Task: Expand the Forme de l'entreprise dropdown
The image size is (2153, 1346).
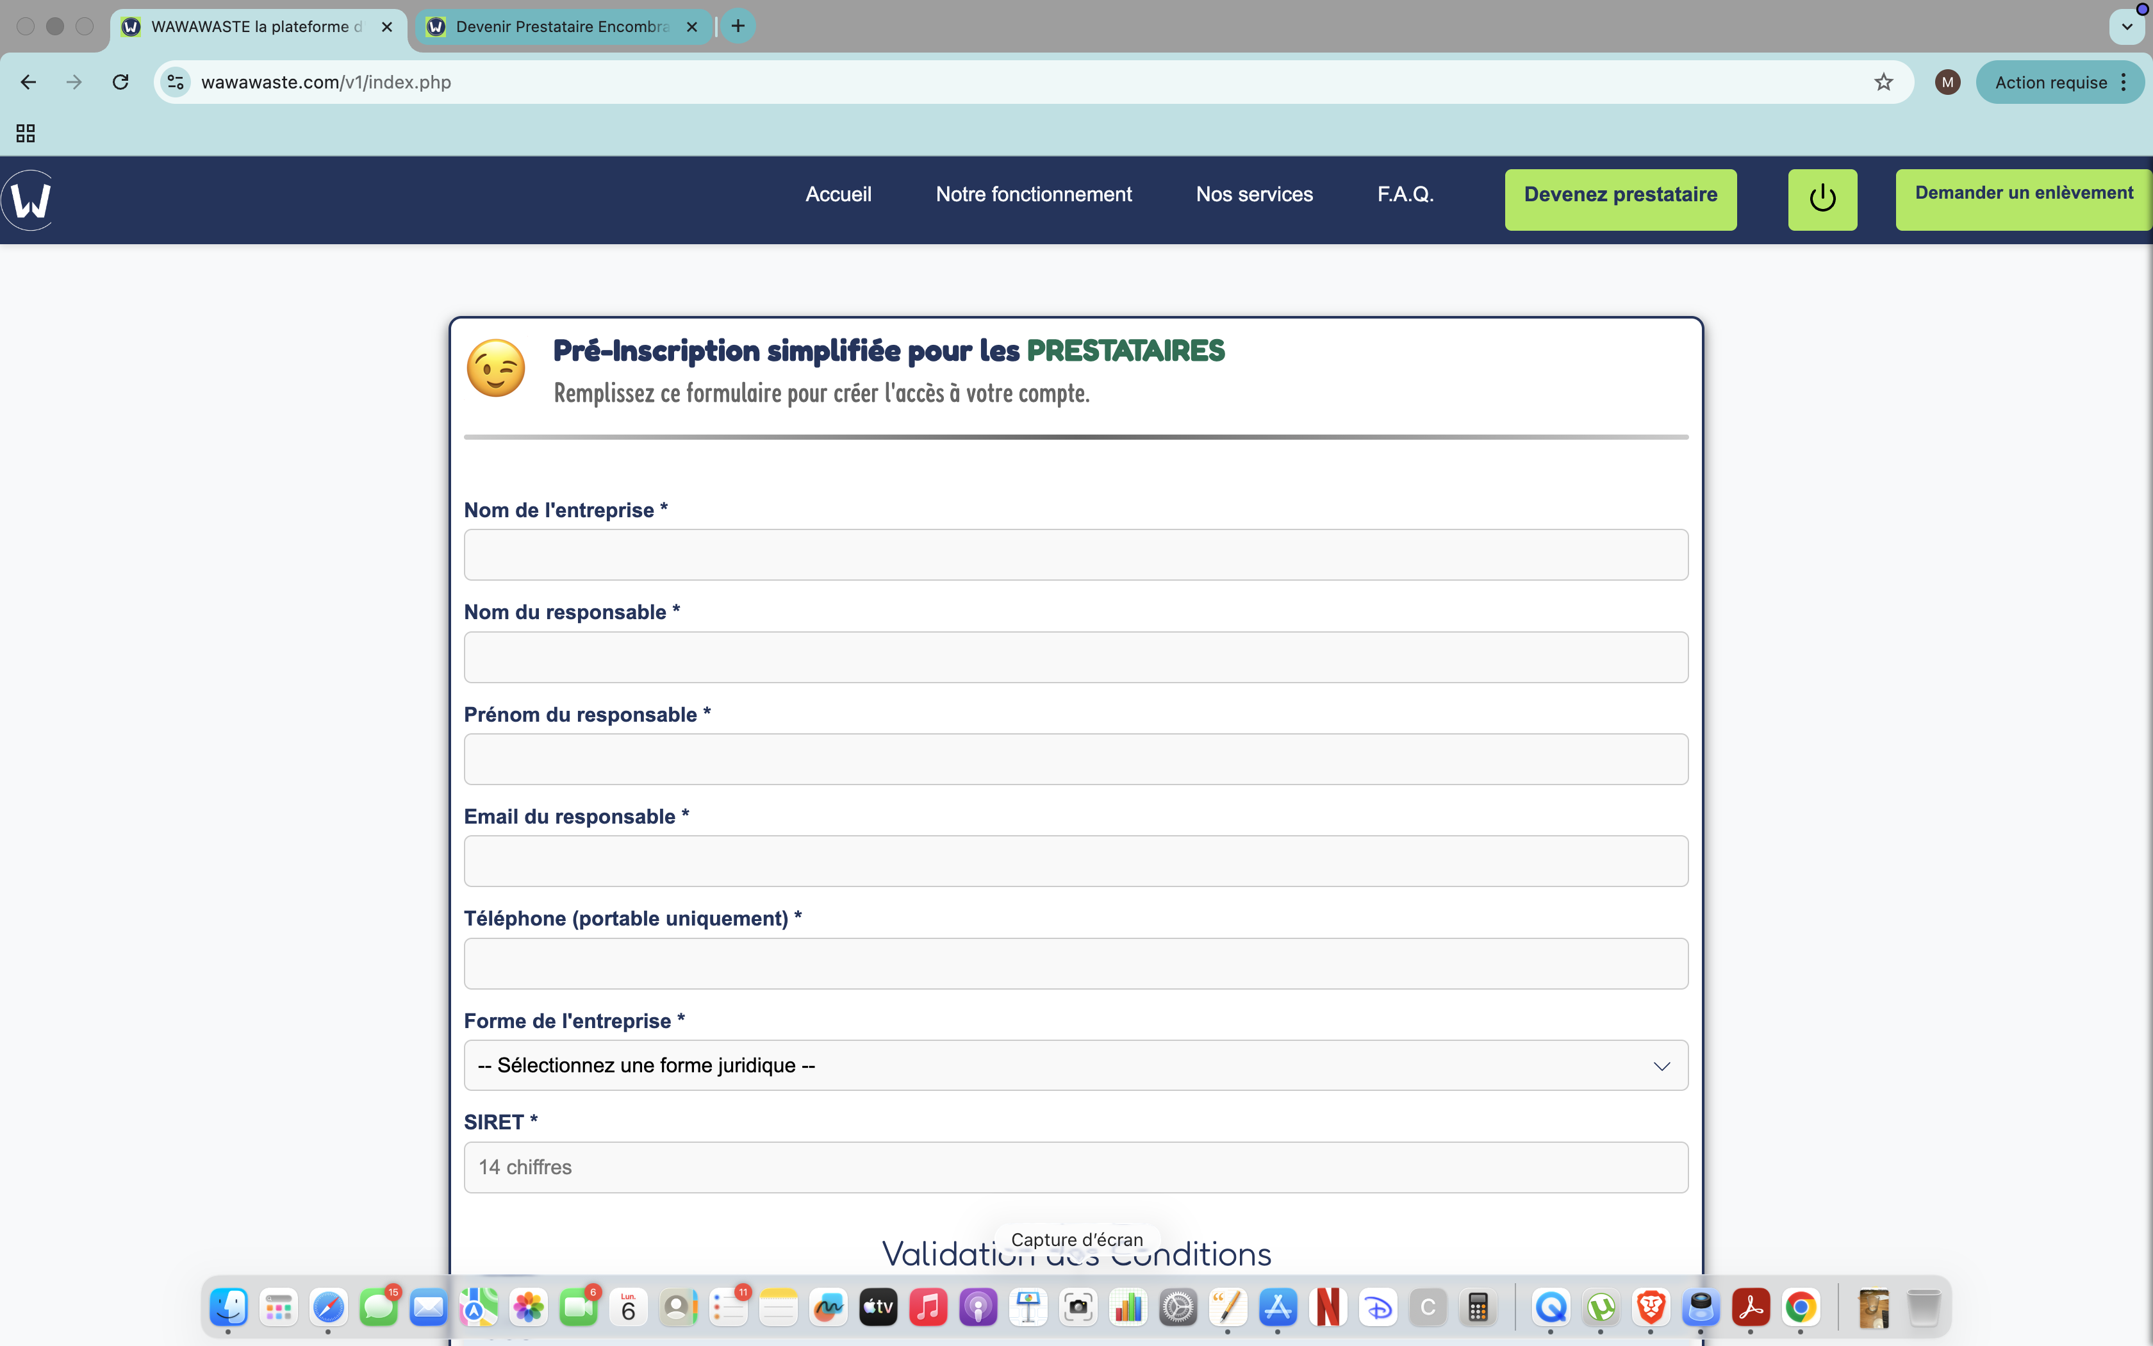Action: click(x=1075, y=1065)
